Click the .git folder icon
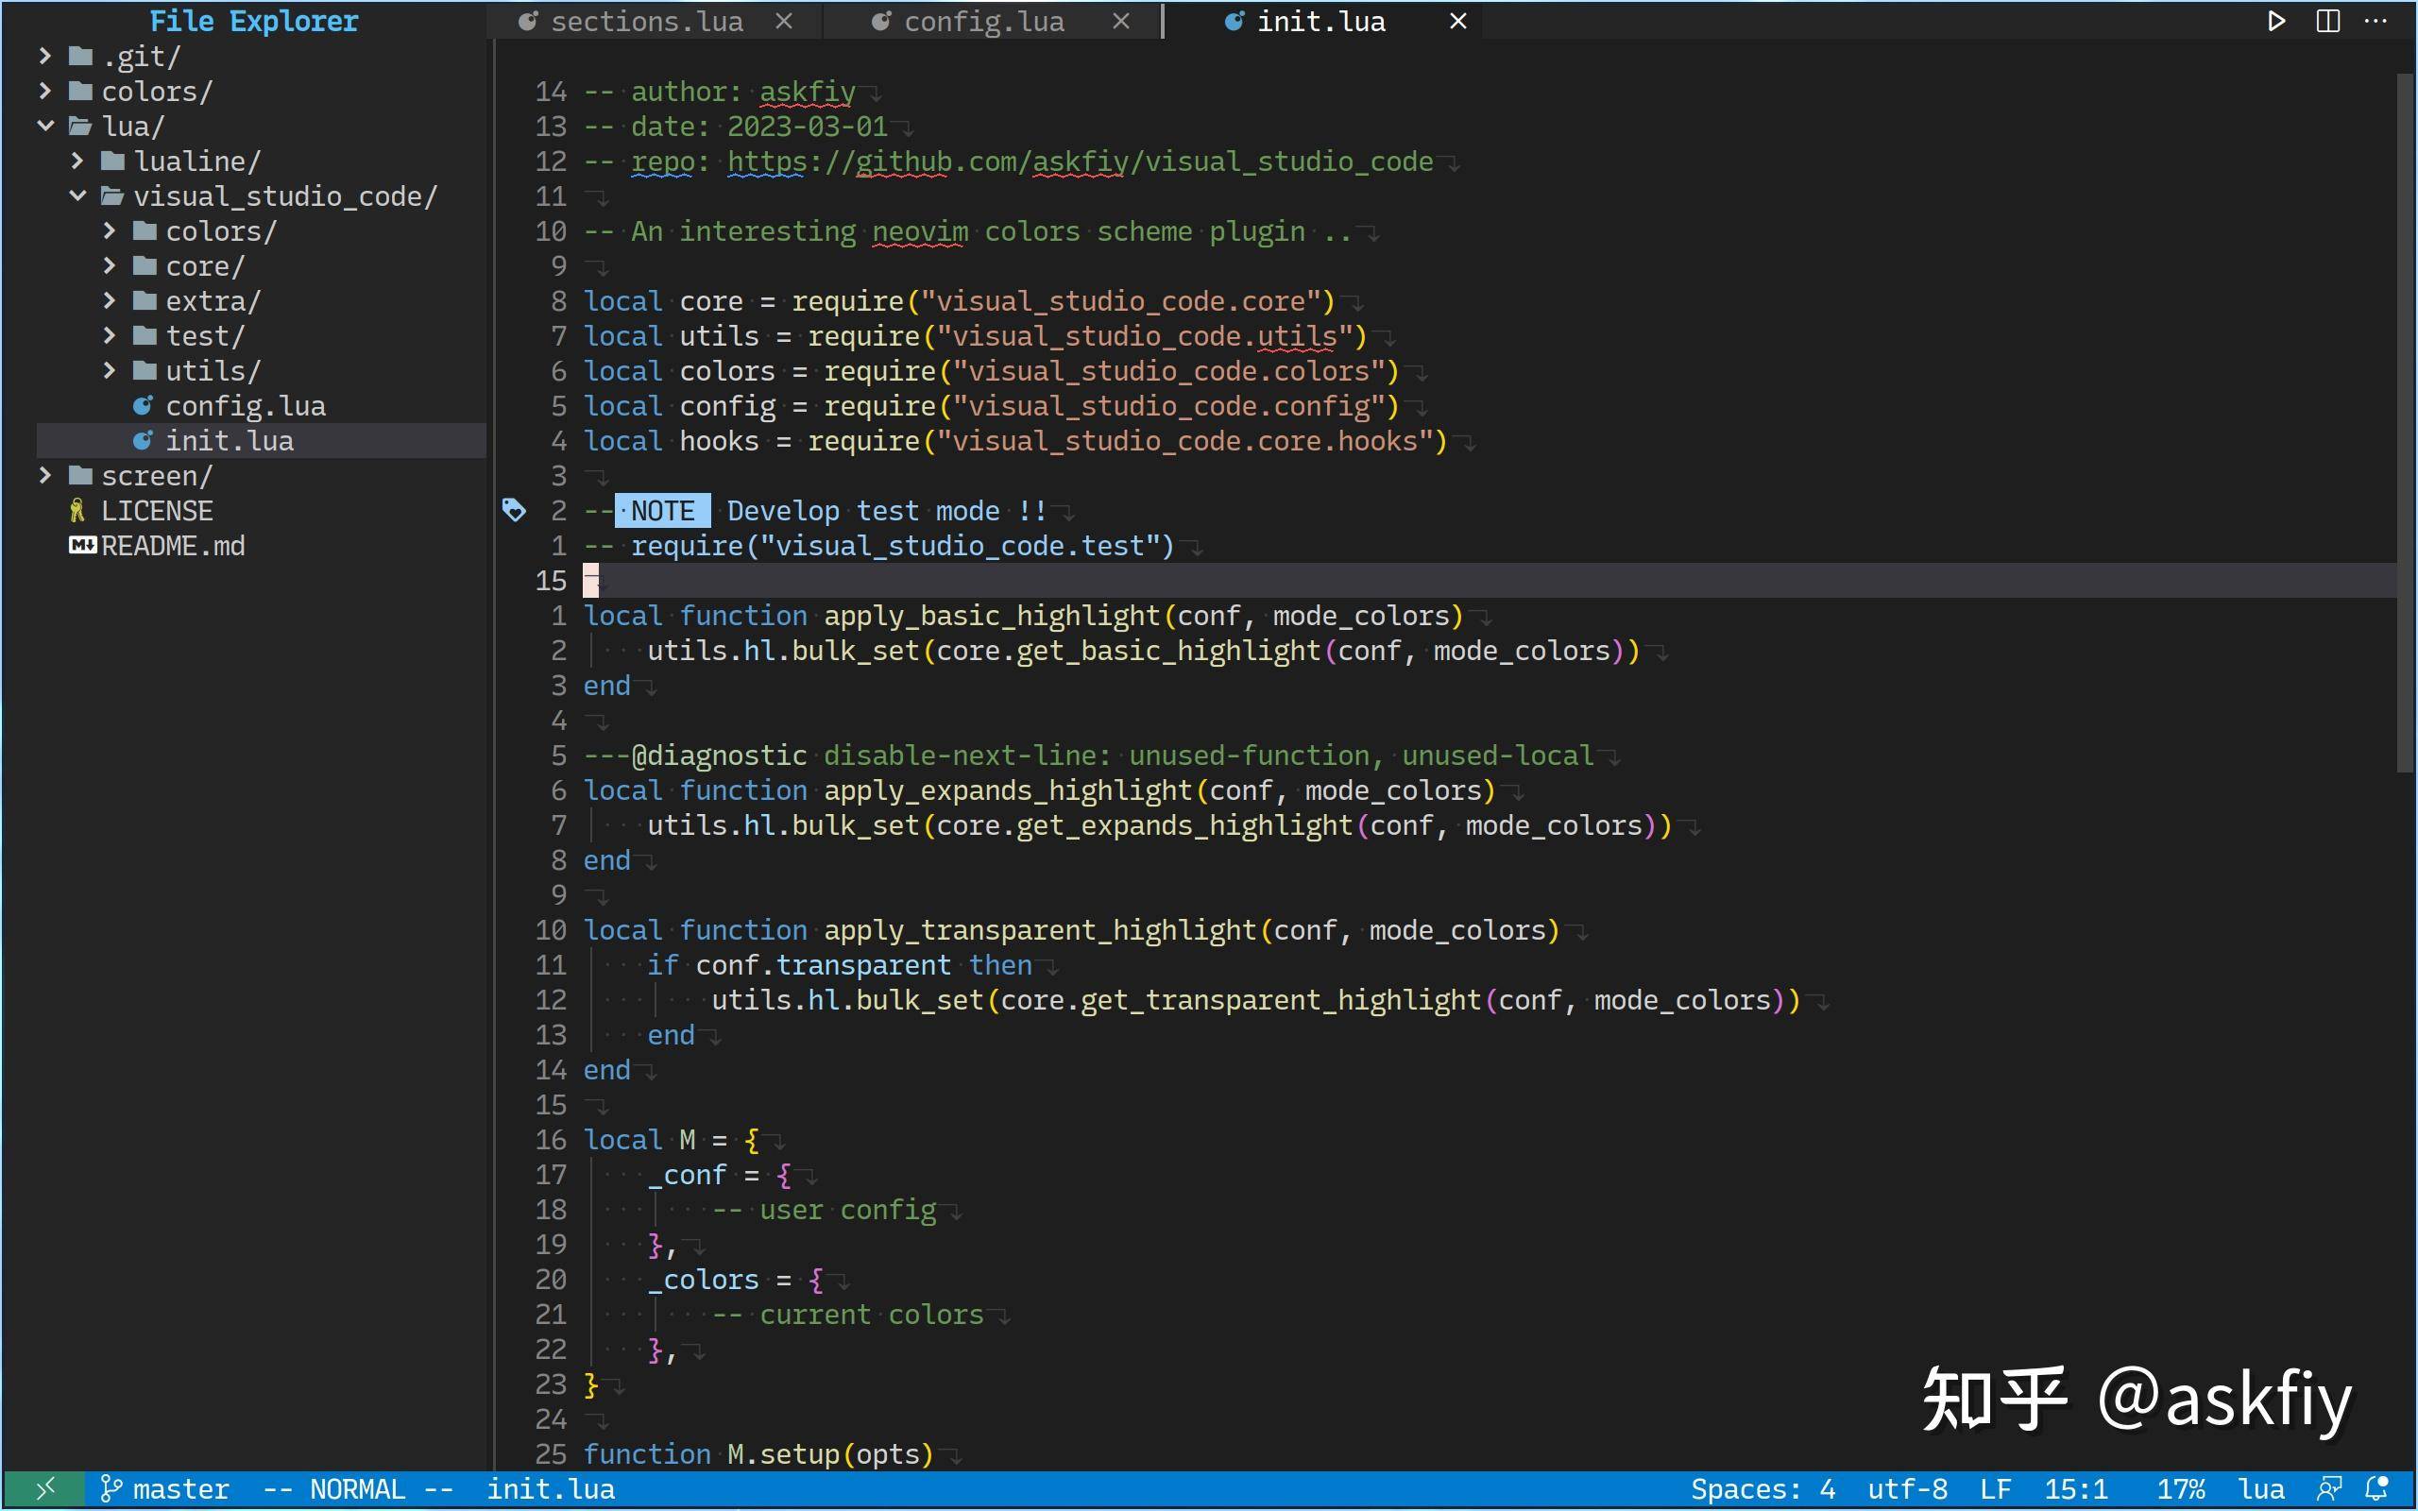 click(x=81, y=56)
